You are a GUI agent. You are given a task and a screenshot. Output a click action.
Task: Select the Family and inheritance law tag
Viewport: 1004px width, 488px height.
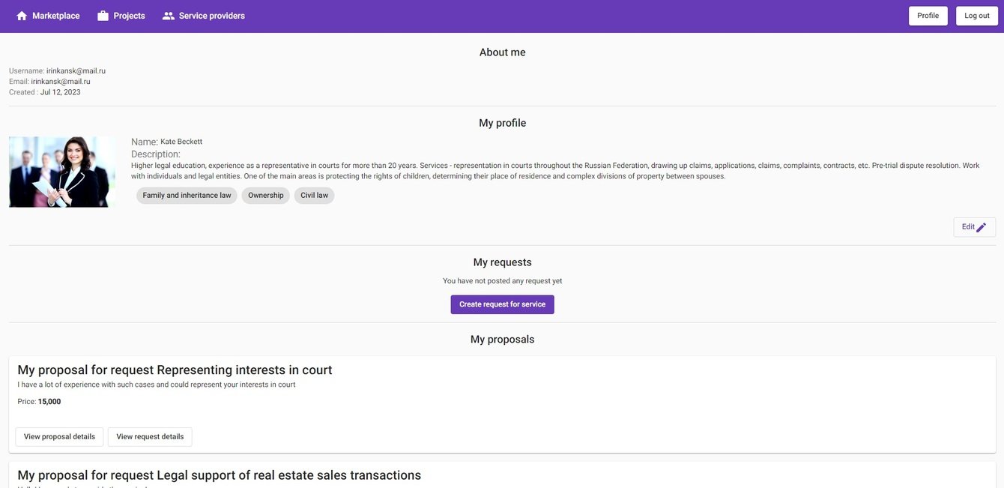187,196
